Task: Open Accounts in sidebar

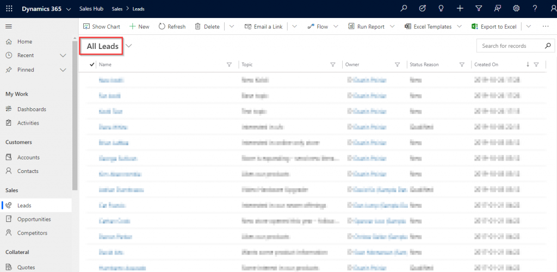Action: tap(35, 157)
